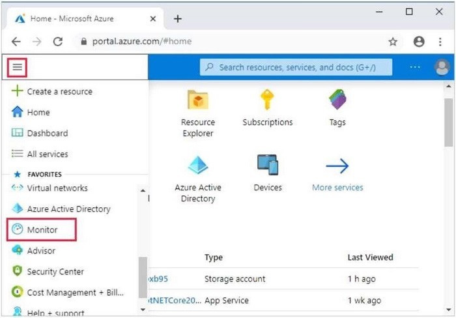Select the Advisor label

tap(41, 251)
